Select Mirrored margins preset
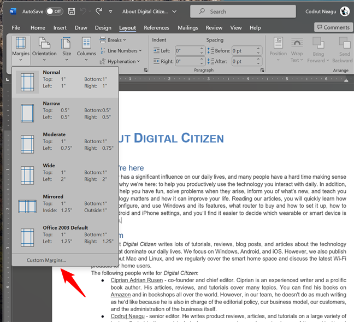 65,206
